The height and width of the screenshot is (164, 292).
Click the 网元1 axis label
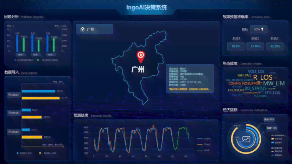(x=20, y=55)
